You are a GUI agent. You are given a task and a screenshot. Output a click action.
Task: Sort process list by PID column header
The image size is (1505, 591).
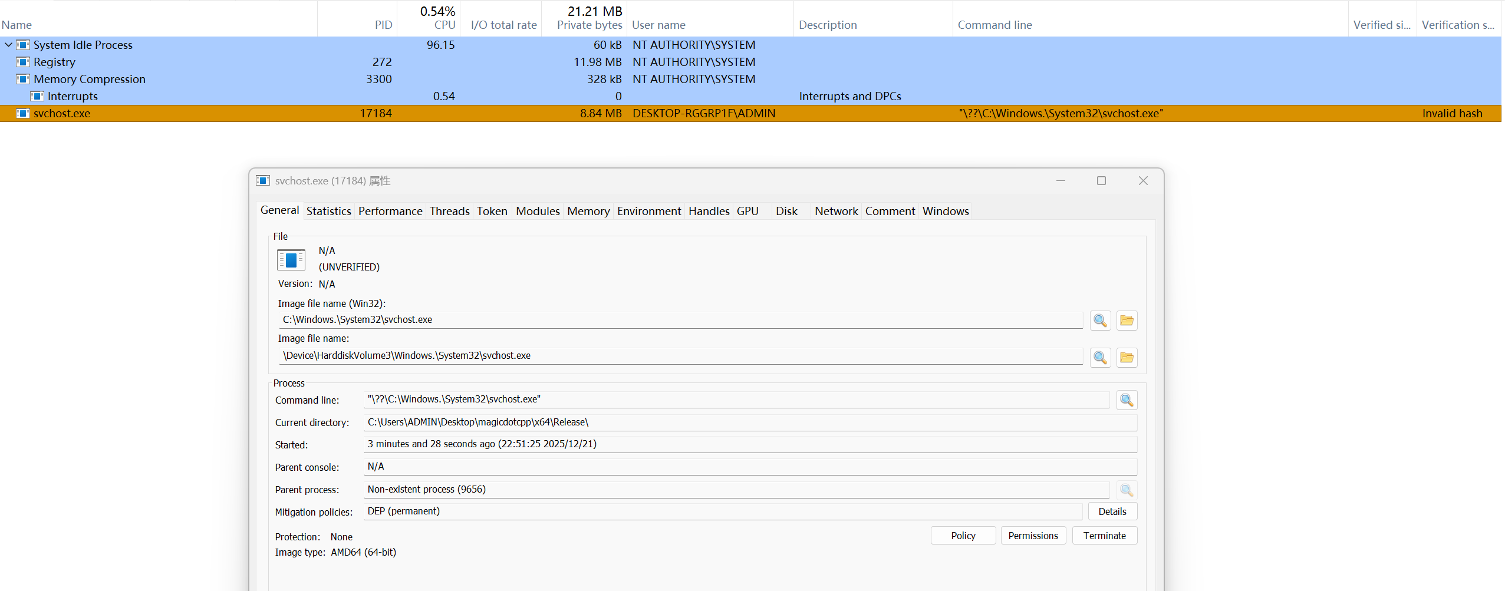tap(383, 25)
